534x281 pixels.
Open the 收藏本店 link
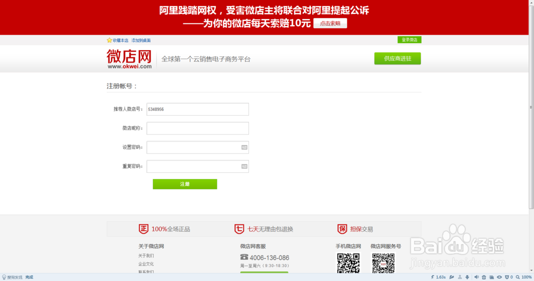(121, 41)
